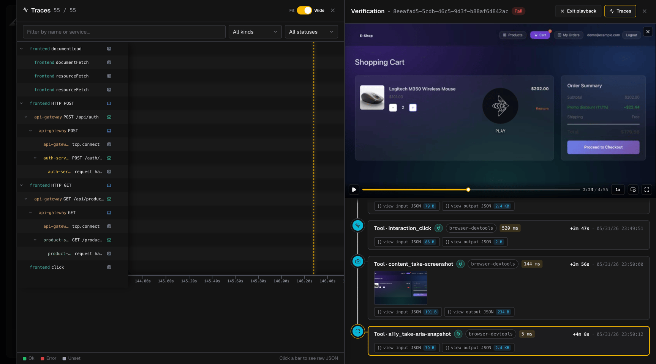Image resolution: width=656 pixels, height=364 pixels.
Task: Open the My Orders tab
Action: [568, 35]
